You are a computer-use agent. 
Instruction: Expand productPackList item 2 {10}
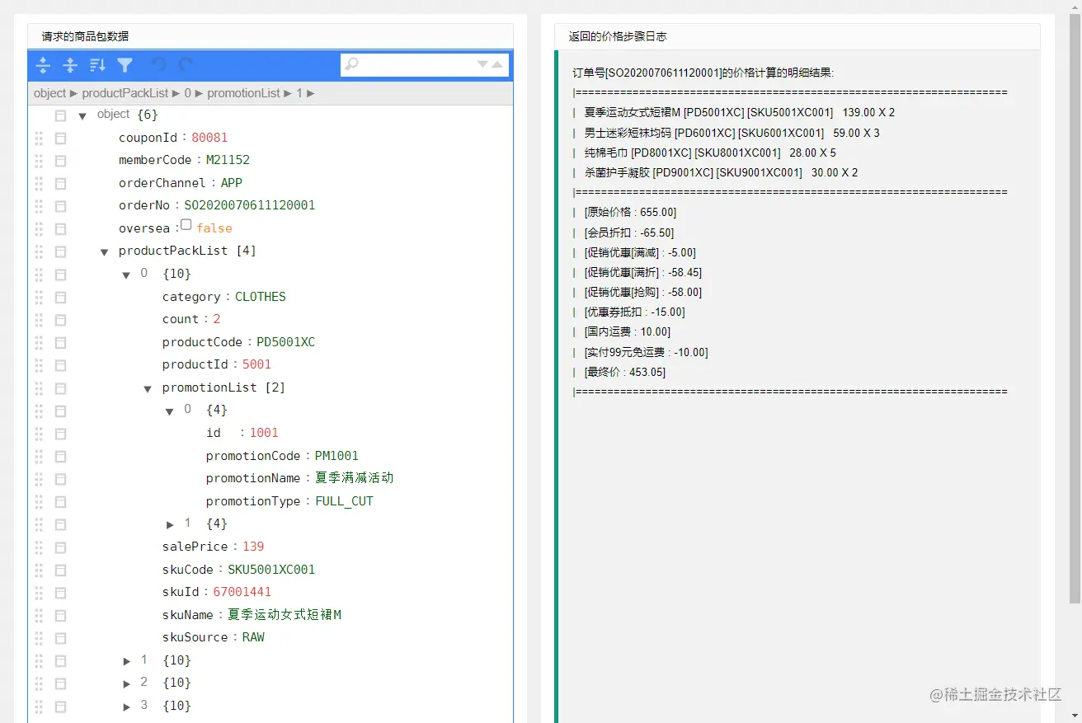click(126, 683)
